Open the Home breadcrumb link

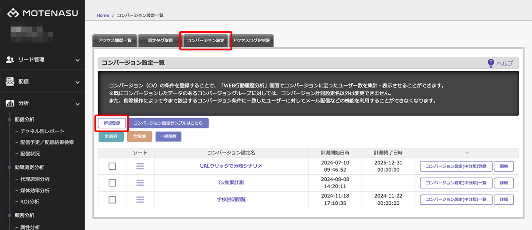point(102,15)
